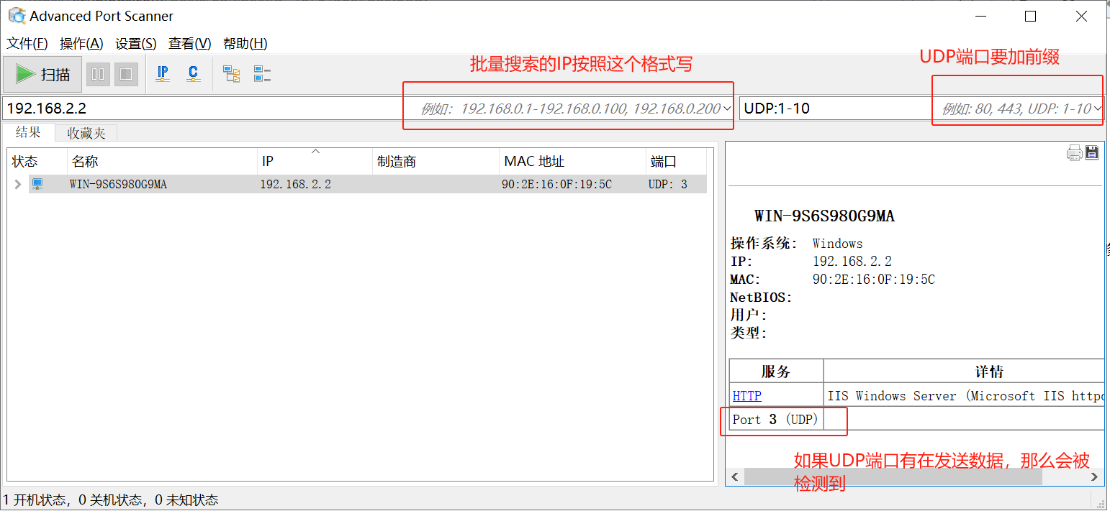Click the stop scan icon
This screenshot has width=1110, height=511.
click(x=126, y=74)
